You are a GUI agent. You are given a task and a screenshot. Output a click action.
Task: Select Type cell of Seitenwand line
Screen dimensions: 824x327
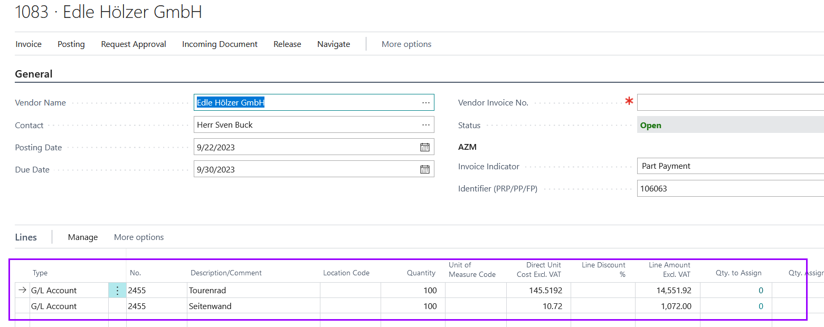click(69, 306)
